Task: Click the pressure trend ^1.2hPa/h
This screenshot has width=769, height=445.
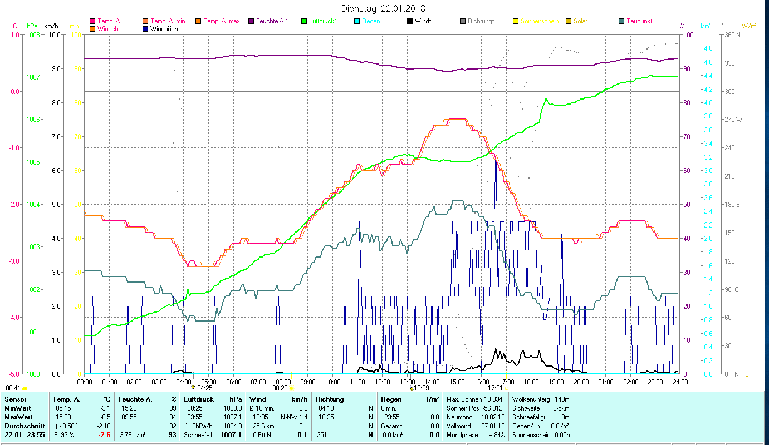Action: pyautogui.click(x=199, y=426)
